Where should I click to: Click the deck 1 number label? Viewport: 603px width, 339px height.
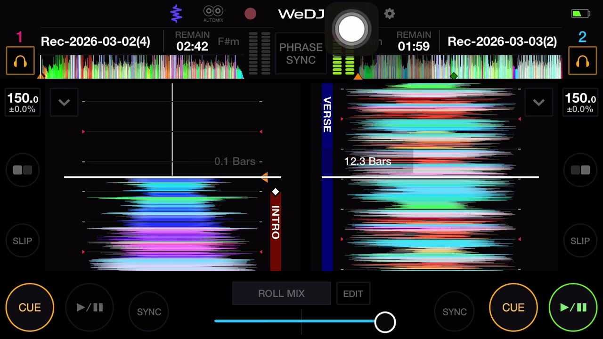tap(19, 37)
